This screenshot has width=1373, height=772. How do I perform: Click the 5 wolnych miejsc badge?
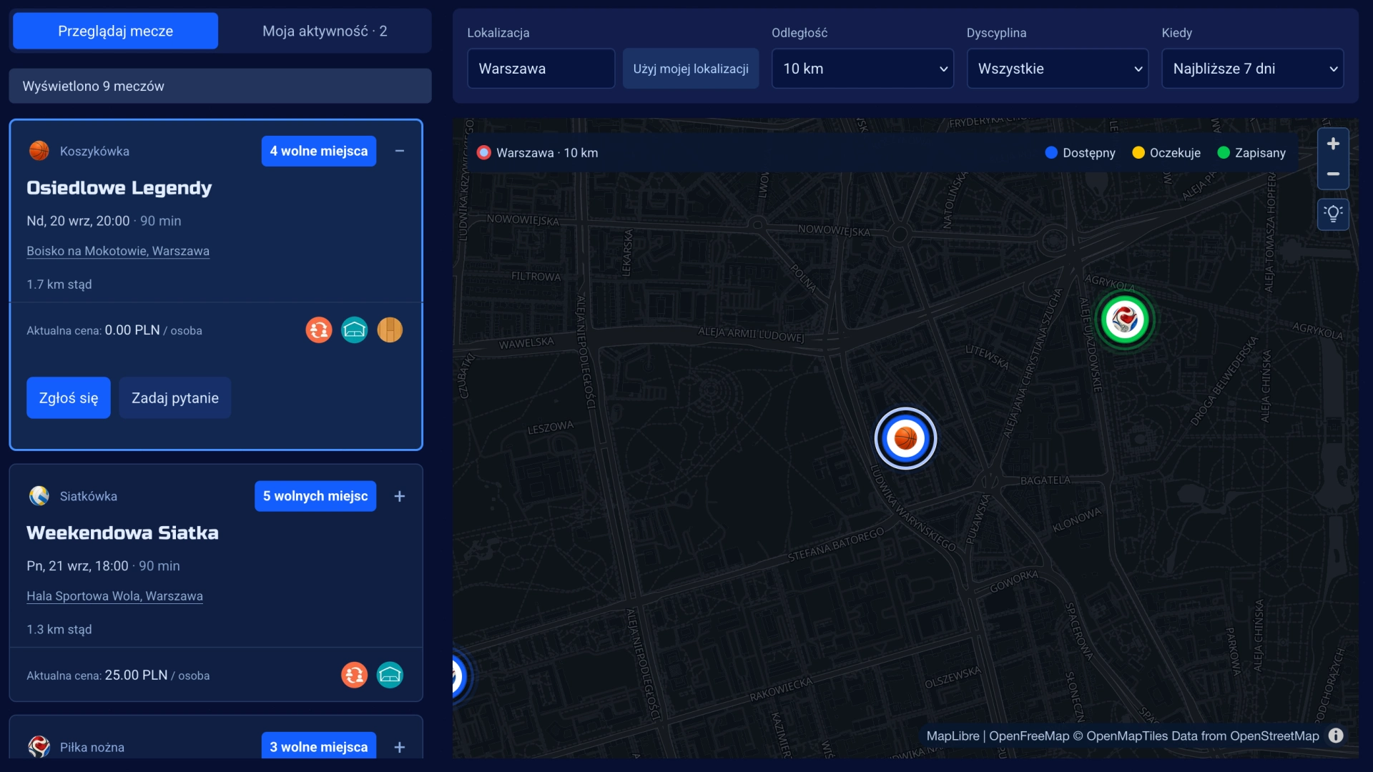(x=315, y=496)
